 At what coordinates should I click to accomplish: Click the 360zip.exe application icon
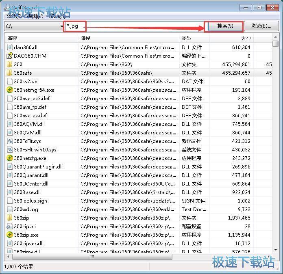[10, 235]
